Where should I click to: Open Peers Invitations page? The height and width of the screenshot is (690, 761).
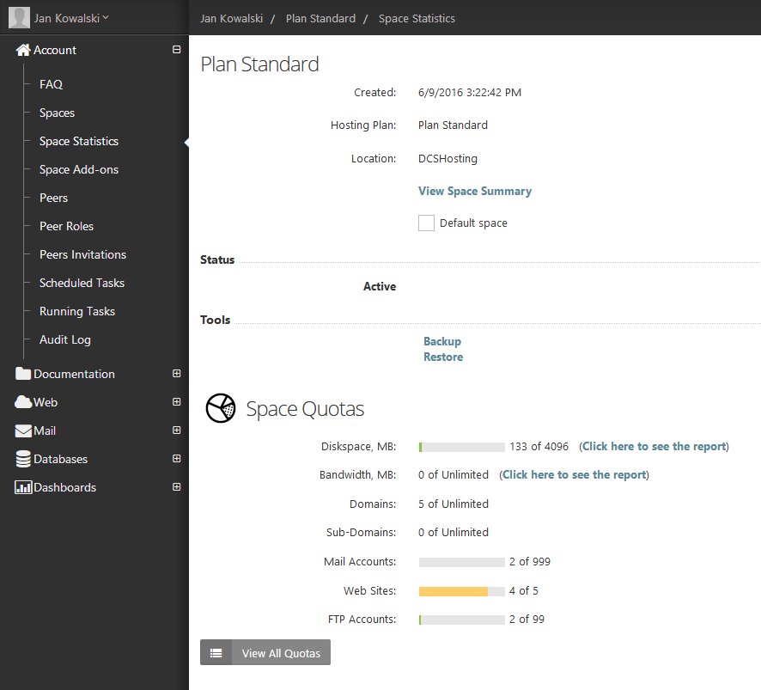(x=82, y=254)
